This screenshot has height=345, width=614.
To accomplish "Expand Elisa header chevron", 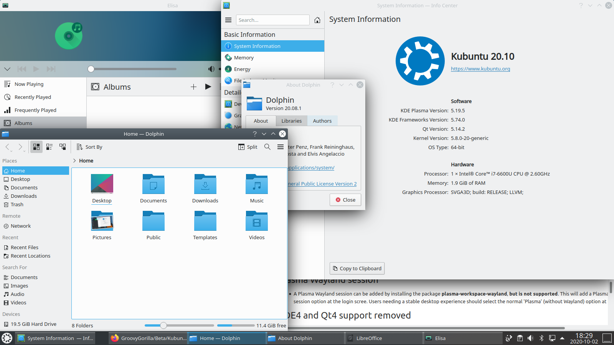I will 7,69.
